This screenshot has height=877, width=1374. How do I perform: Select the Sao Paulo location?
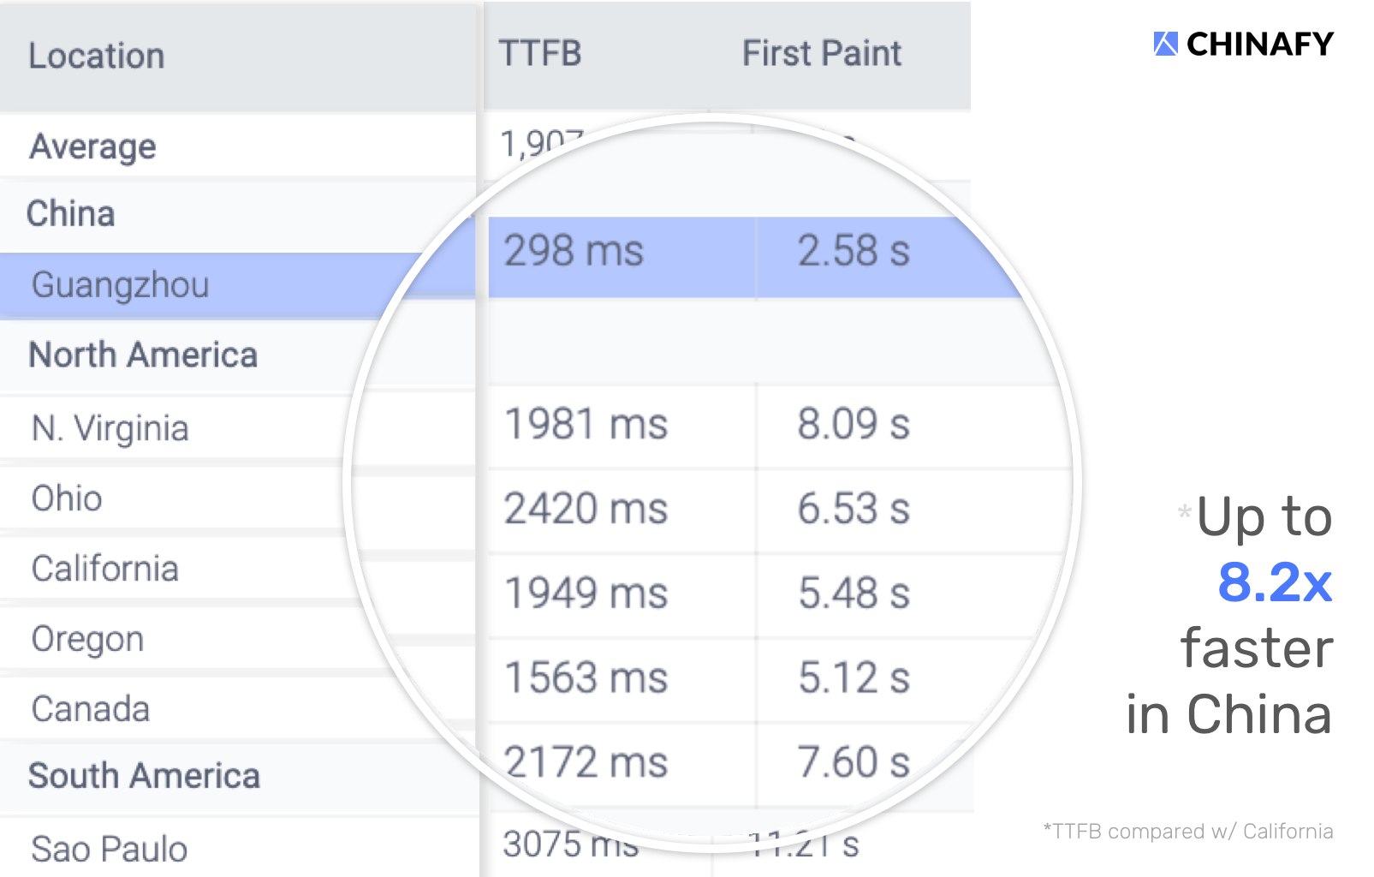point(110,849)
